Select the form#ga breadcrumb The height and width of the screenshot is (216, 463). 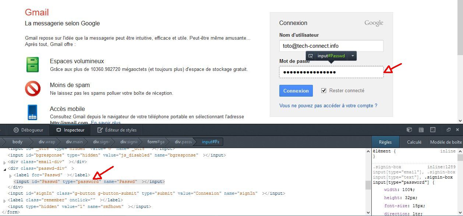point(156,142)
